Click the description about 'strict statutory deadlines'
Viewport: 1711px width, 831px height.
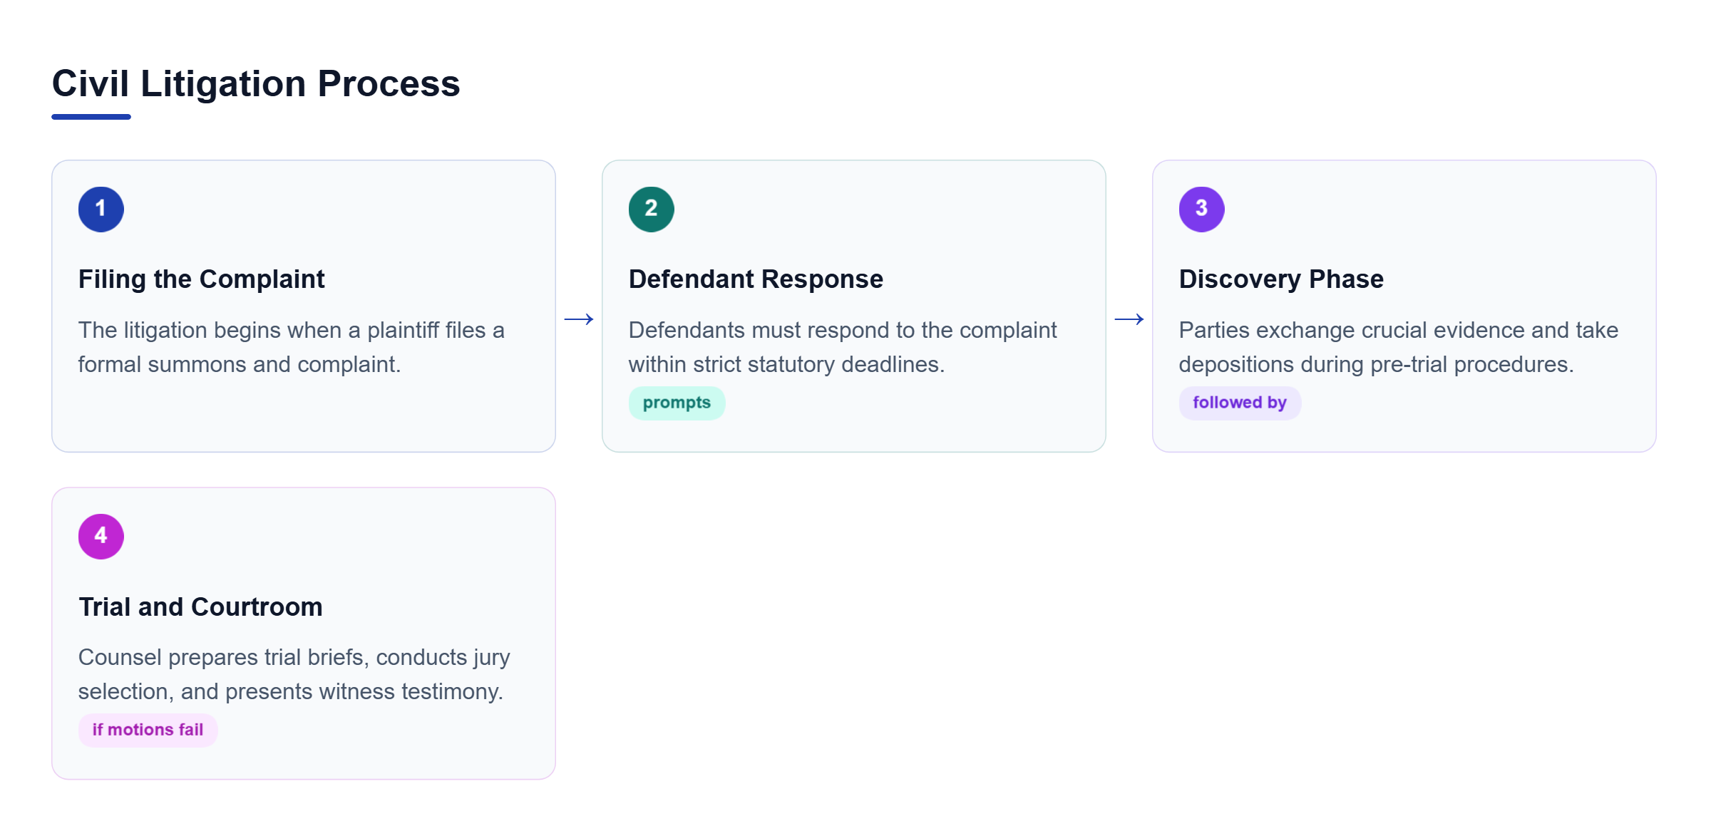coord(843,347)
